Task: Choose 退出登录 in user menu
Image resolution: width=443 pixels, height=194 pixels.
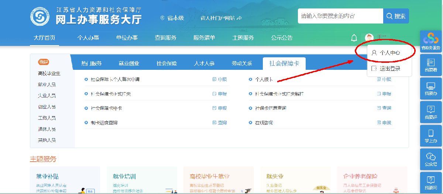Action: click(x=389, y=68)
